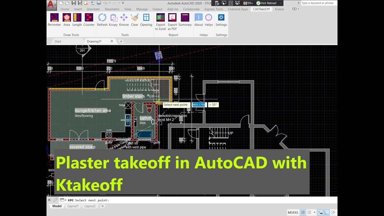
Task: Open the Add-ins ribbon tab
Action: click(x=172, y=9)
